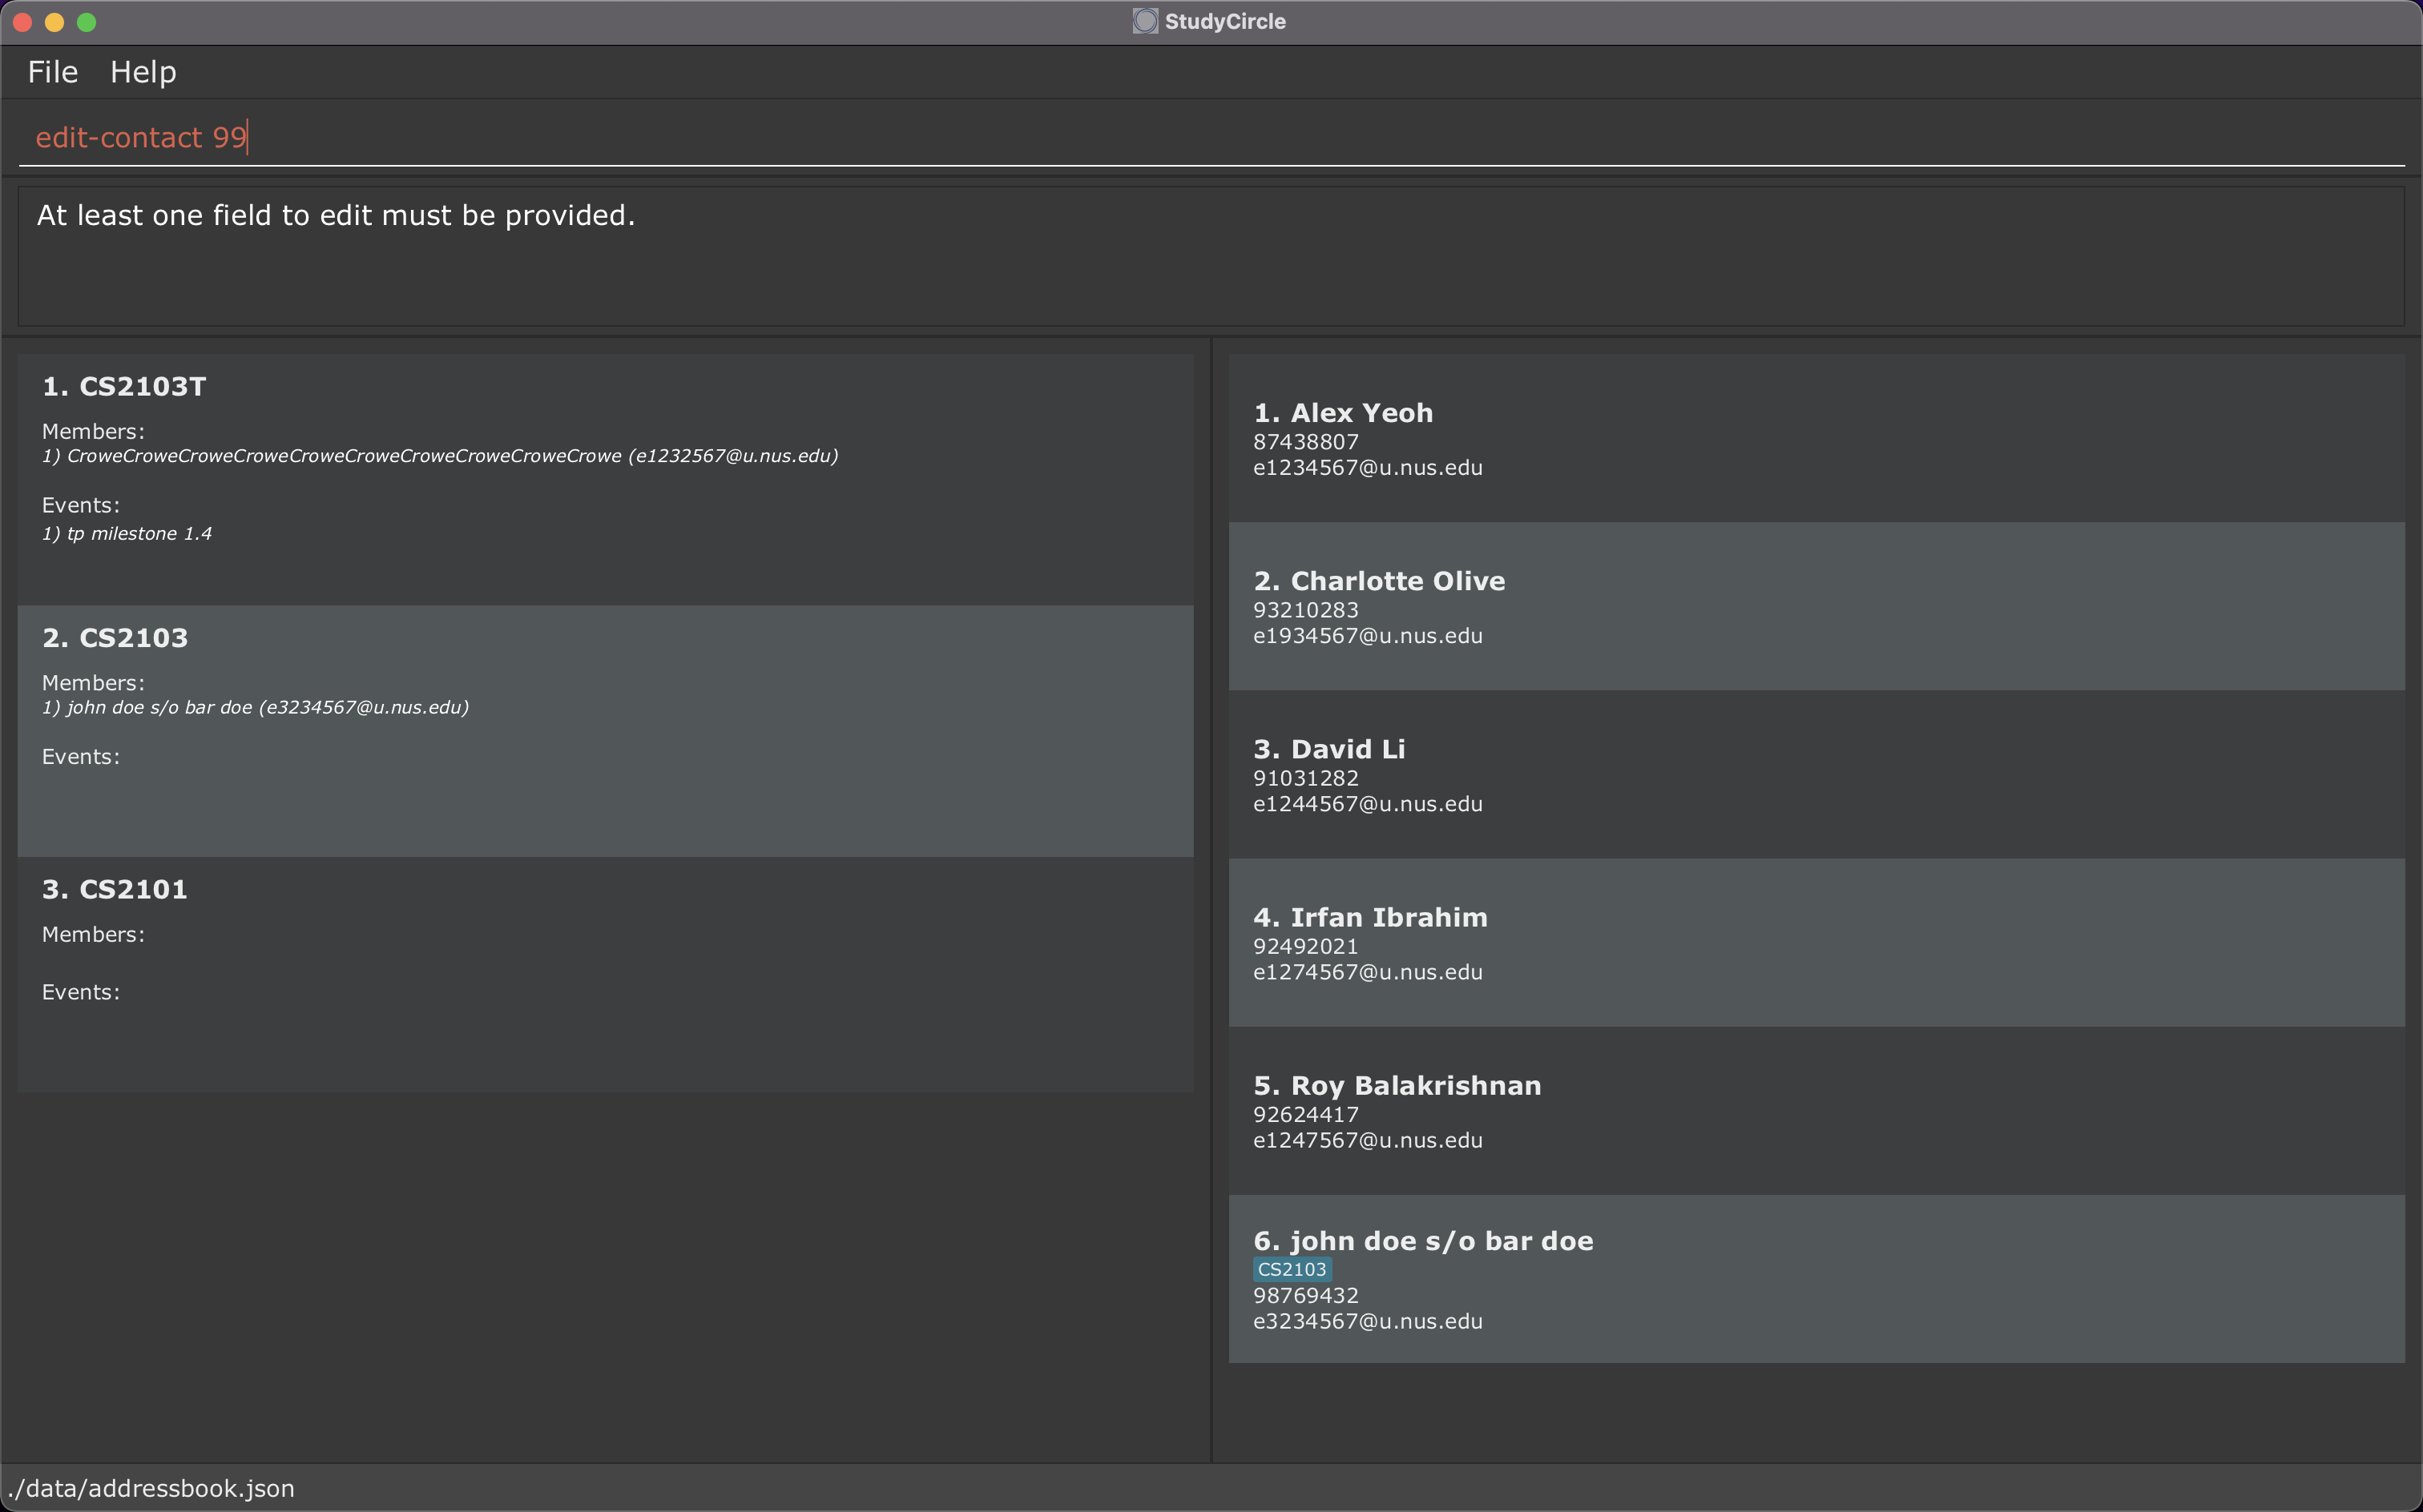2423x1512 pixels.
Task: Open the Help menu
Action: [143, 72]
